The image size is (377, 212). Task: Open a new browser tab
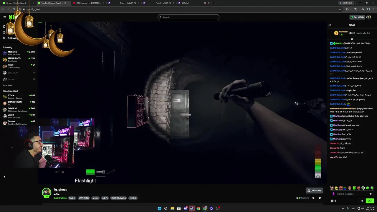(x=214, y=3)
